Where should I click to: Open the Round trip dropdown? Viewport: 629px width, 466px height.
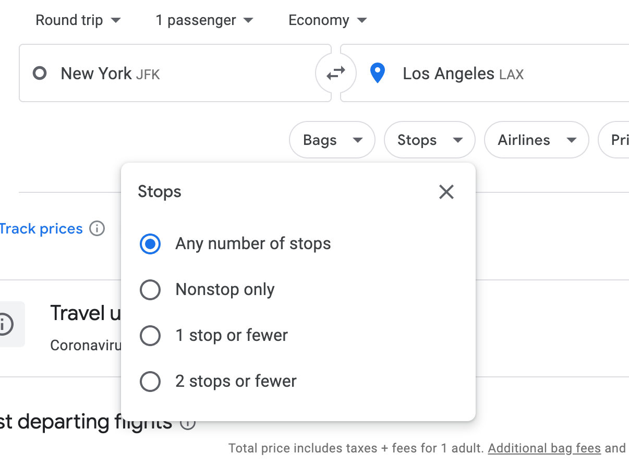[x=78, y=20]
